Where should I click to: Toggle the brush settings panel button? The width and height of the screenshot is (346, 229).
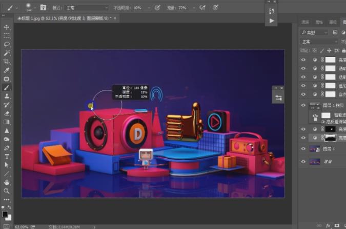pyautogui.click(x=43, y=8)
